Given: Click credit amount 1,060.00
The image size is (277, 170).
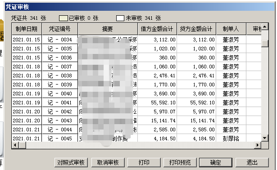Looking at the screenshot, I should [196, 67].
